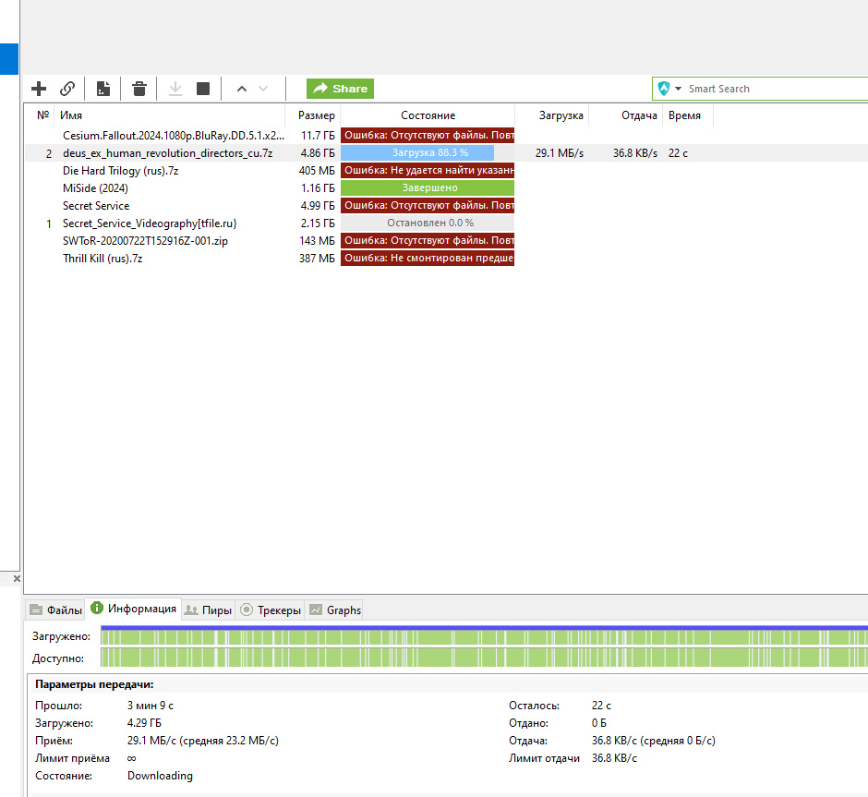Switch to the Трекеры tab
This screenshot has height=797, width=868.
click(x=271, y=610)
